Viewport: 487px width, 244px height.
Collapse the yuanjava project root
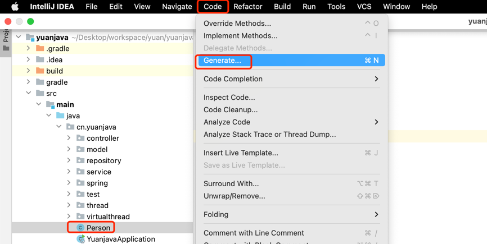(19, 37)
